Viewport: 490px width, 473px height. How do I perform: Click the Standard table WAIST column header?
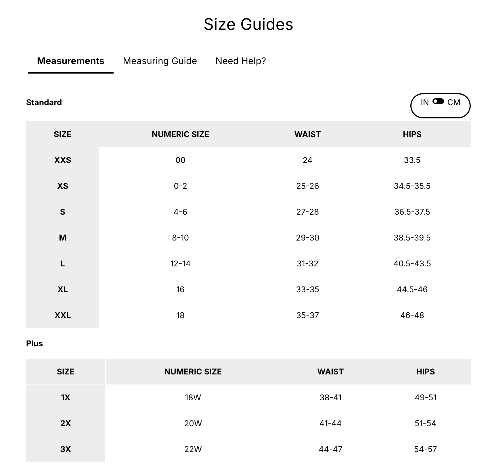(307, 134)
